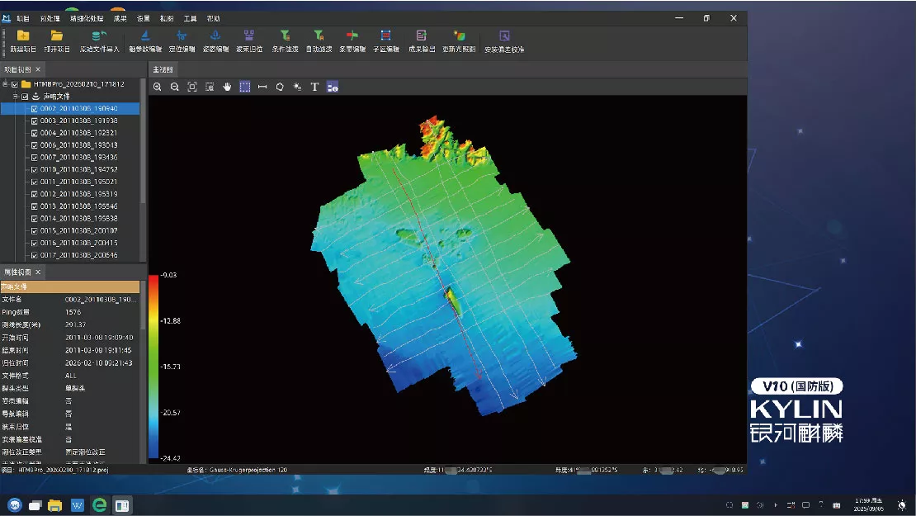
Task: Open the attitude edit anchor-icon tool
Action: tap(215, 36)
